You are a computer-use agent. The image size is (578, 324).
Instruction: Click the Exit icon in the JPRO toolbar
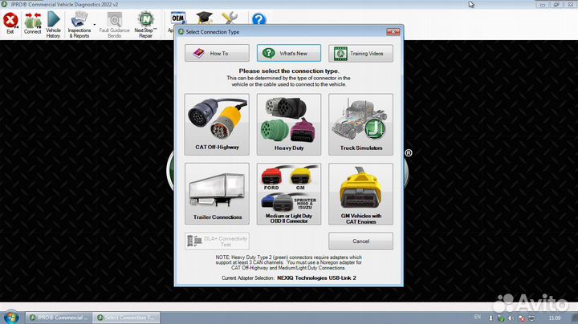tap(10, 23)
